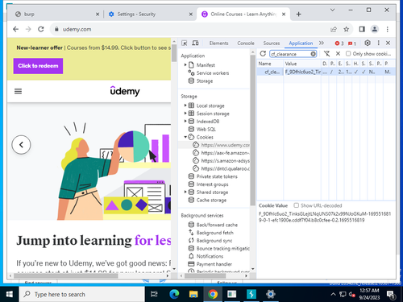Viewport: 403px width, 302px height.
Task: Toggle the browser side panel
Action: click(x=362, y=29)
